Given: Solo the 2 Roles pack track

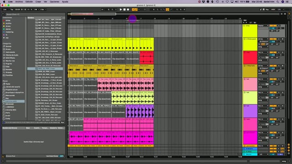Looking at the screenshot, I should click(x=279, y=39).
